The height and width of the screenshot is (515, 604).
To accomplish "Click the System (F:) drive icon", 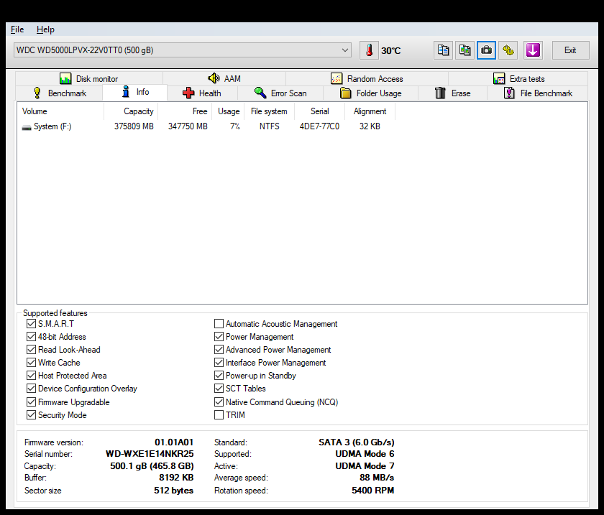I will click(27, 127).
